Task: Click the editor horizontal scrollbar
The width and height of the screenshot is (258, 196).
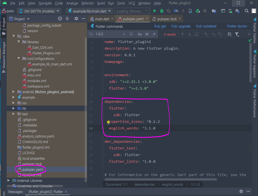Action: coord(161,179)
